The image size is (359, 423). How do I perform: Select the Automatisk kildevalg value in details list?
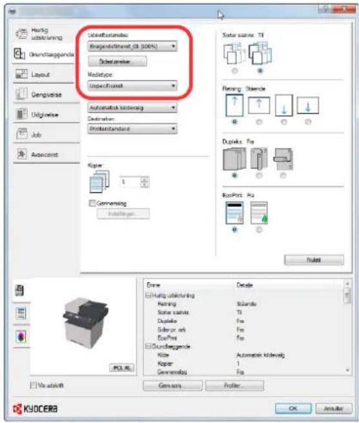260,355
